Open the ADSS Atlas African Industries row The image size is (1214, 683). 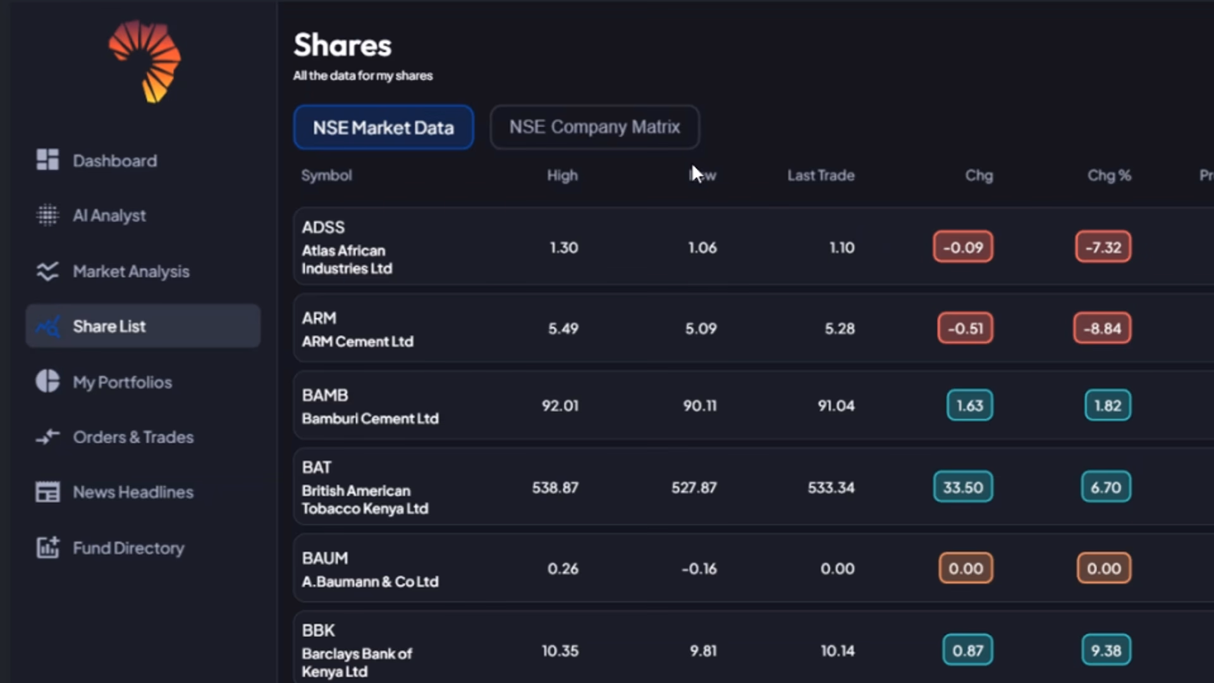(x=346, y=247)
